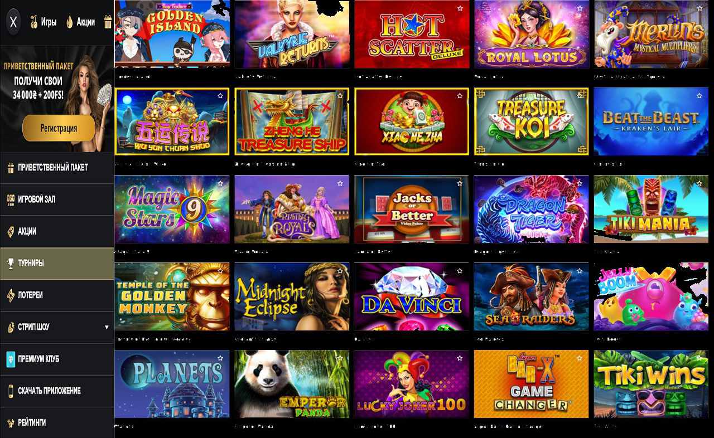Click the flame icon beside Акции tab
The width and height of the screenshot is (714, 438).
pos(70,22)
